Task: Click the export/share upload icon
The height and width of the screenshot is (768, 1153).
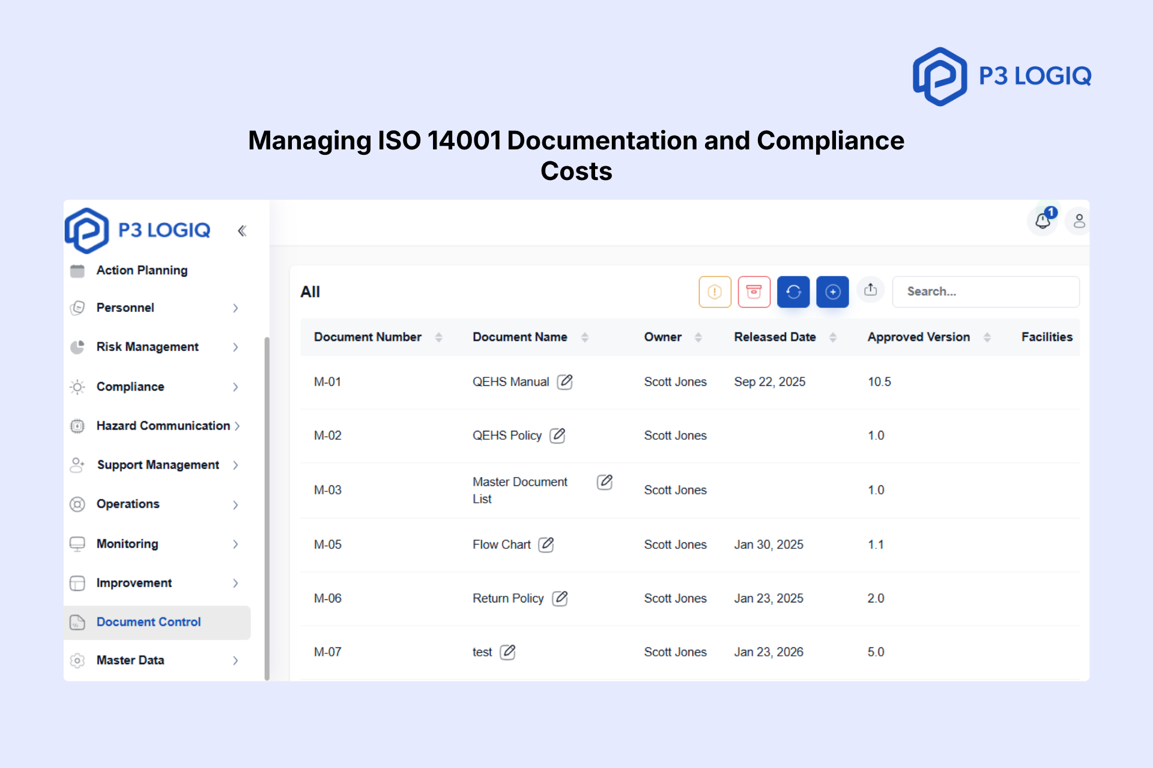Action: tap(871, 290)
